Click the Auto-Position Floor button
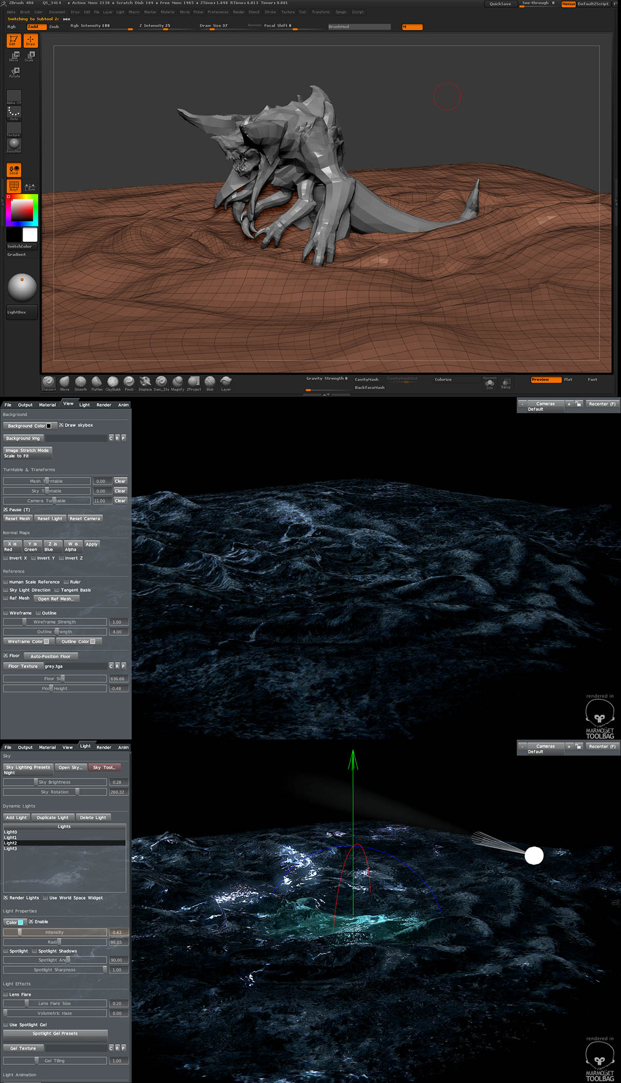This screenshot has width=621, height=1083. 51,656
